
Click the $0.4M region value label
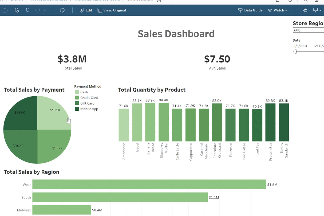[x=97, y=210]
